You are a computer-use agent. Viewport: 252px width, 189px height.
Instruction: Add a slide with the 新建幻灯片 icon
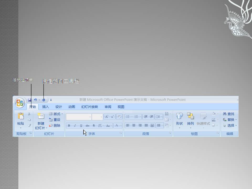point(41,116)
